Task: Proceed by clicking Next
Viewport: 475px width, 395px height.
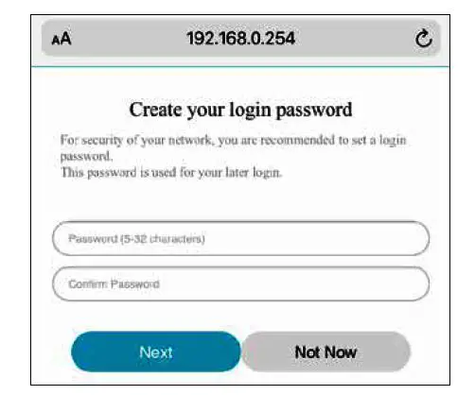Action: click(156, 352)
